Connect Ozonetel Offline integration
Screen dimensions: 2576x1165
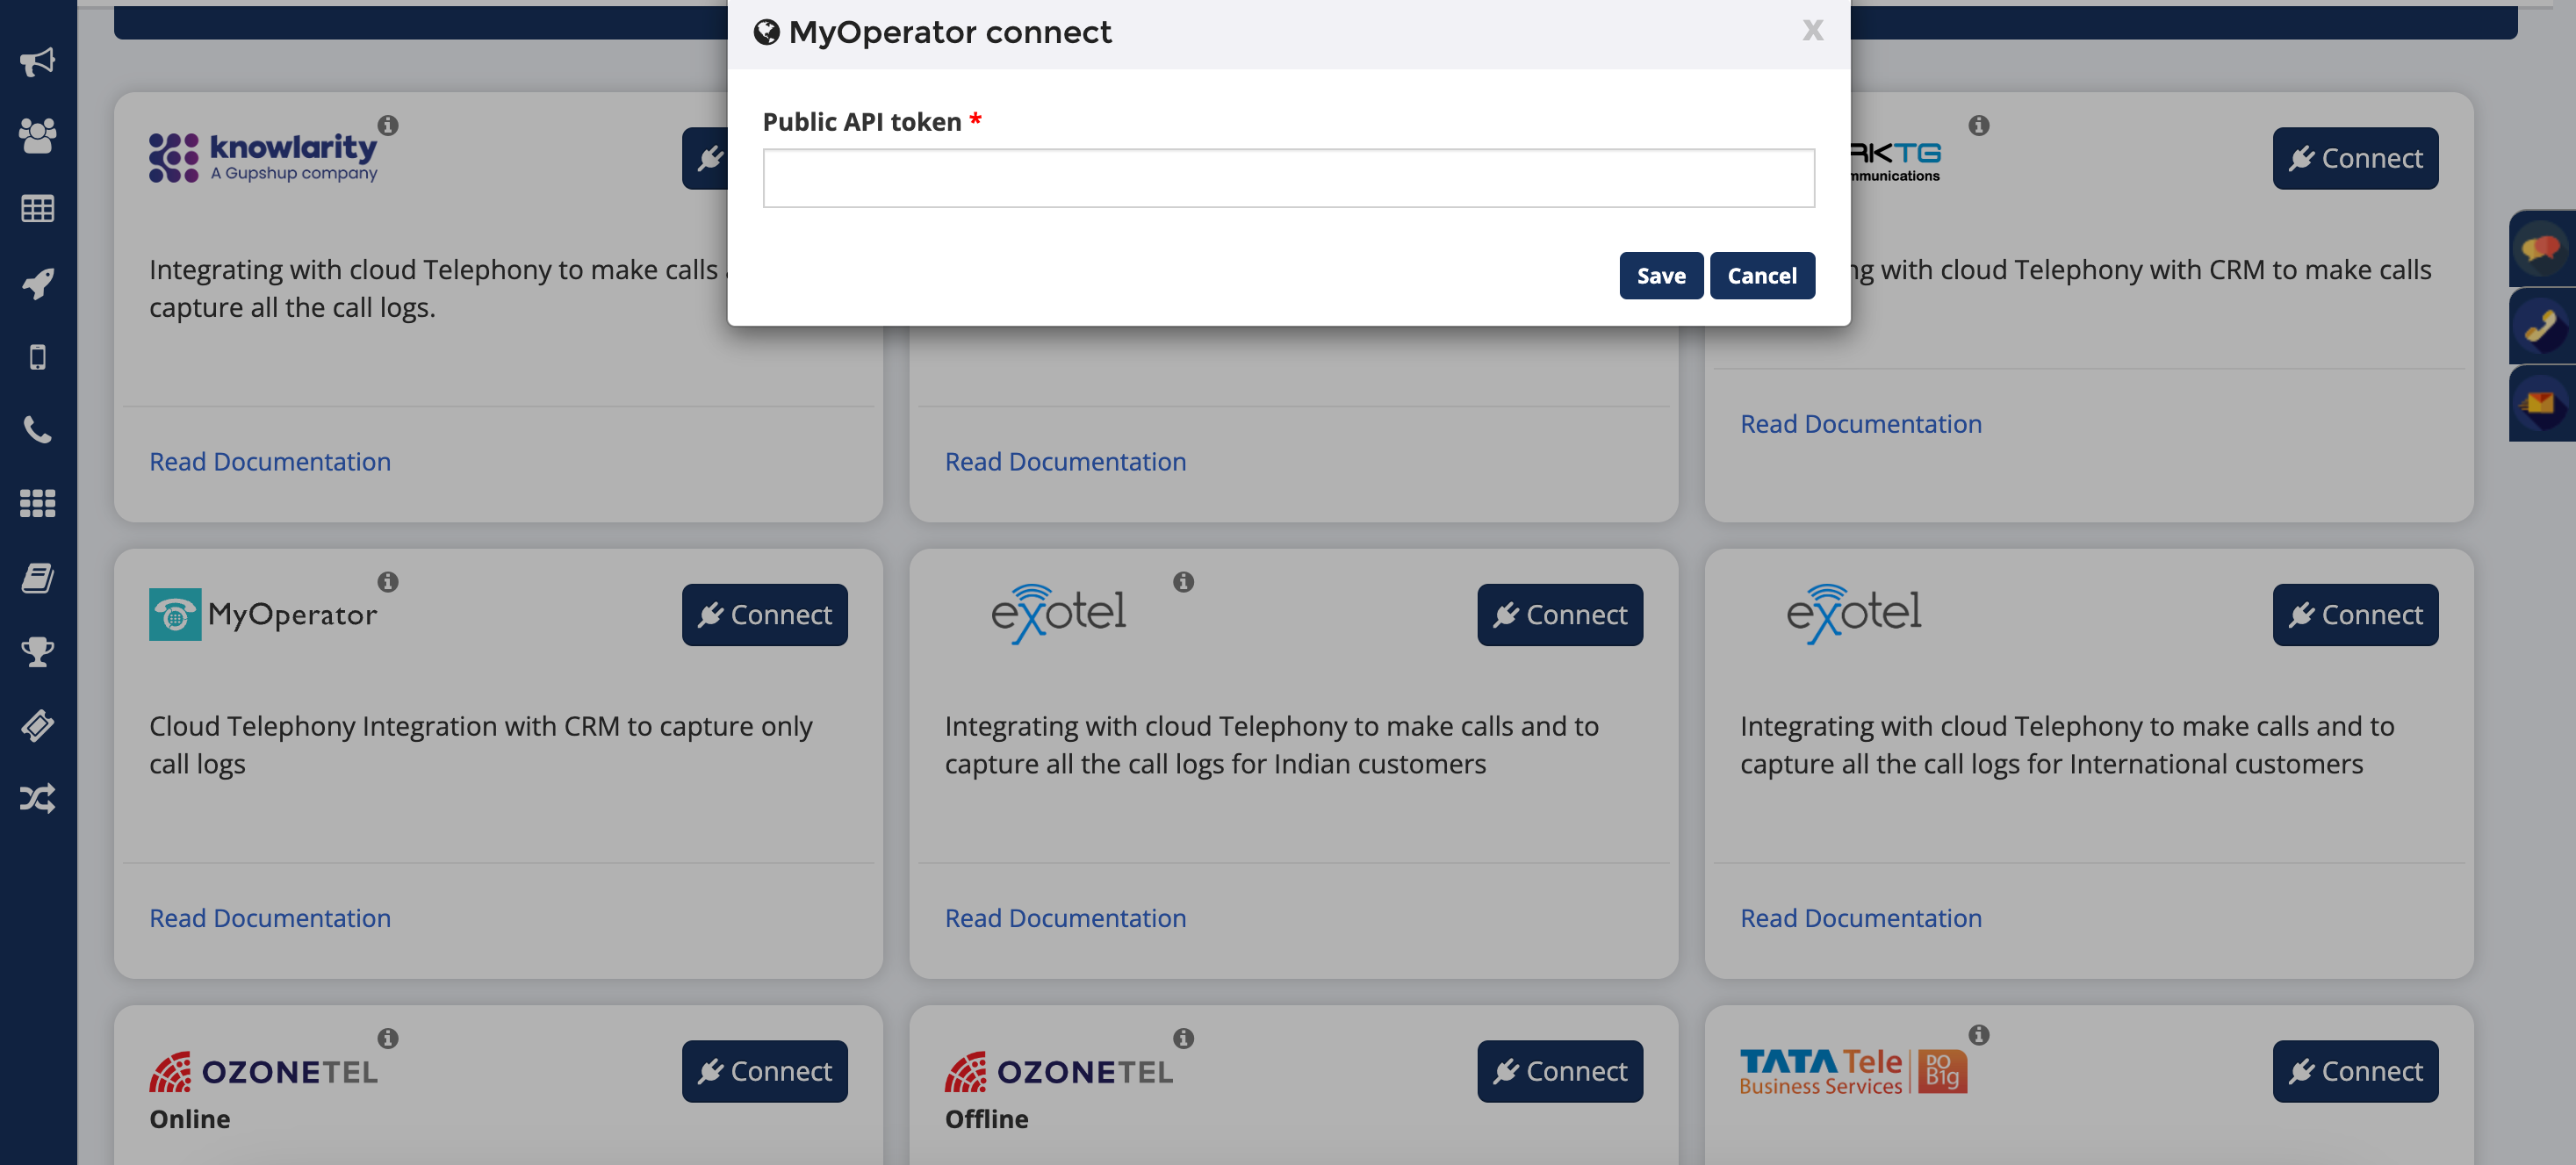pos(1559,1071)
